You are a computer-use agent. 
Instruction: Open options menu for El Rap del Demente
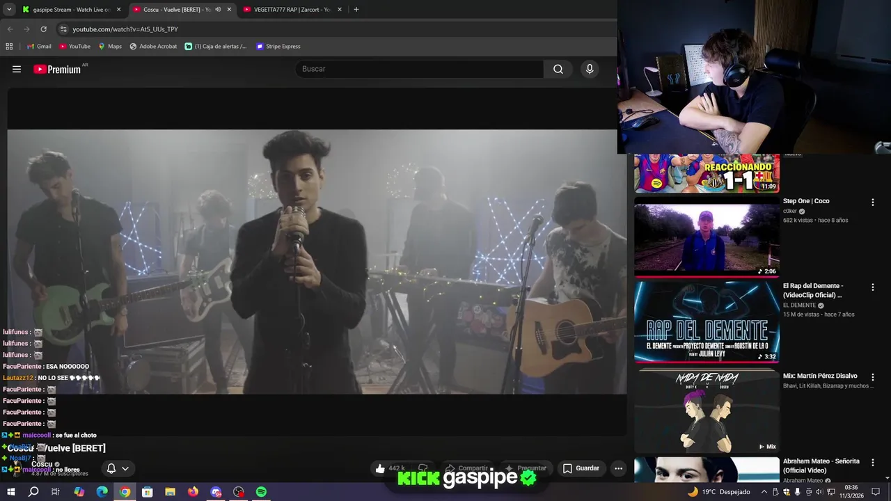pos(872,287)
